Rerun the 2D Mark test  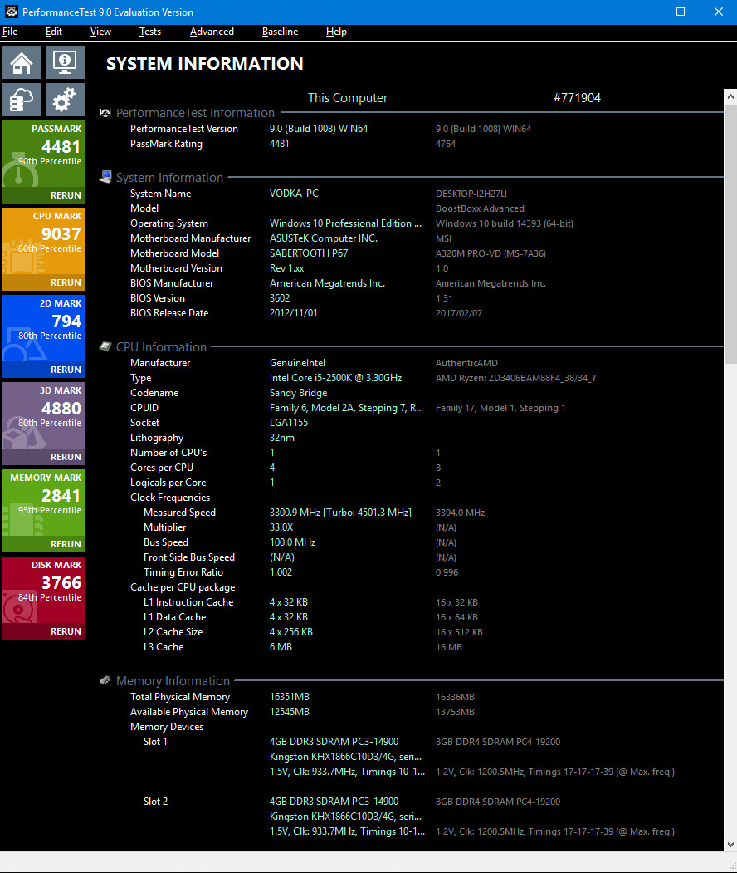coord(66,370)
